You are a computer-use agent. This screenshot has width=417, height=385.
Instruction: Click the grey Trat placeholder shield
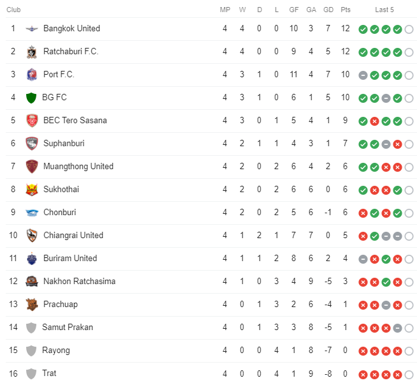[31, 374]
